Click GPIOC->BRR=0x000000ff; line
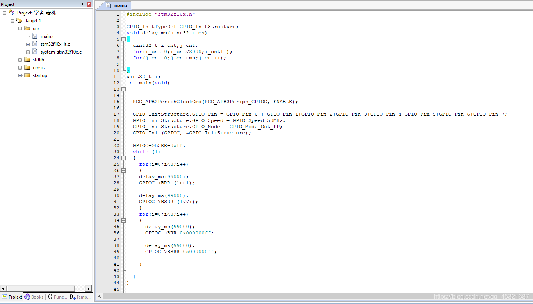The height and width of the screenshot is (304, 533). point(179,233)
